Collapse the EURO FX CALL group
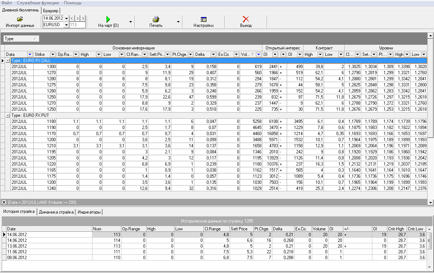This screenshot has width=434, height=273. pyautogui.click(x=8, y=61)
